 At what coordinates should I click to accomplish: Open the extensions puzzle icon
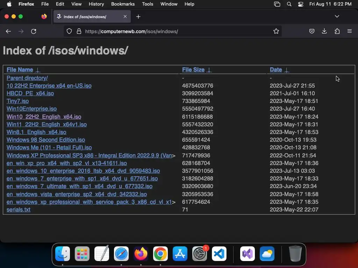coord(337,31)
